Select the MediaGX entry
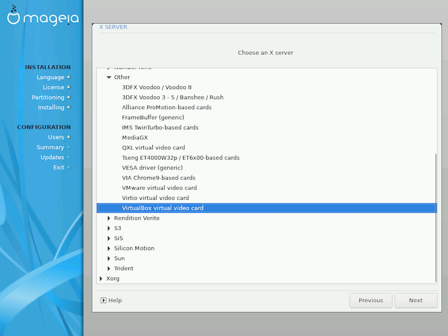The width and height of the screenshot is (448, 336). click(x=135, y=138)
